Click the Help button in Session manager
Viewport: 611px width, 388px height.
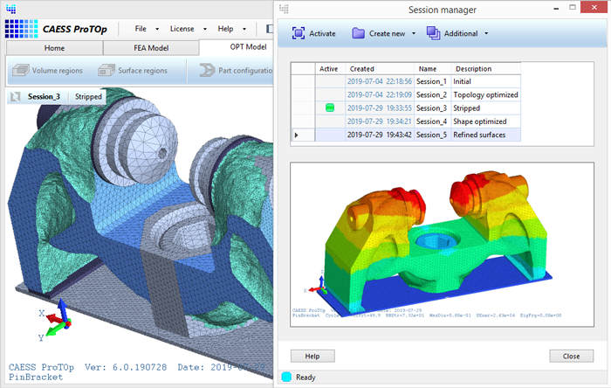coord(312,356)
